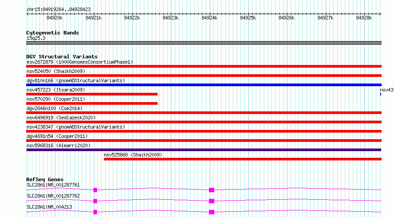Click the RefSeq Genes track title
The height and width of the screenshot is (217, 394).
[45, 179]
